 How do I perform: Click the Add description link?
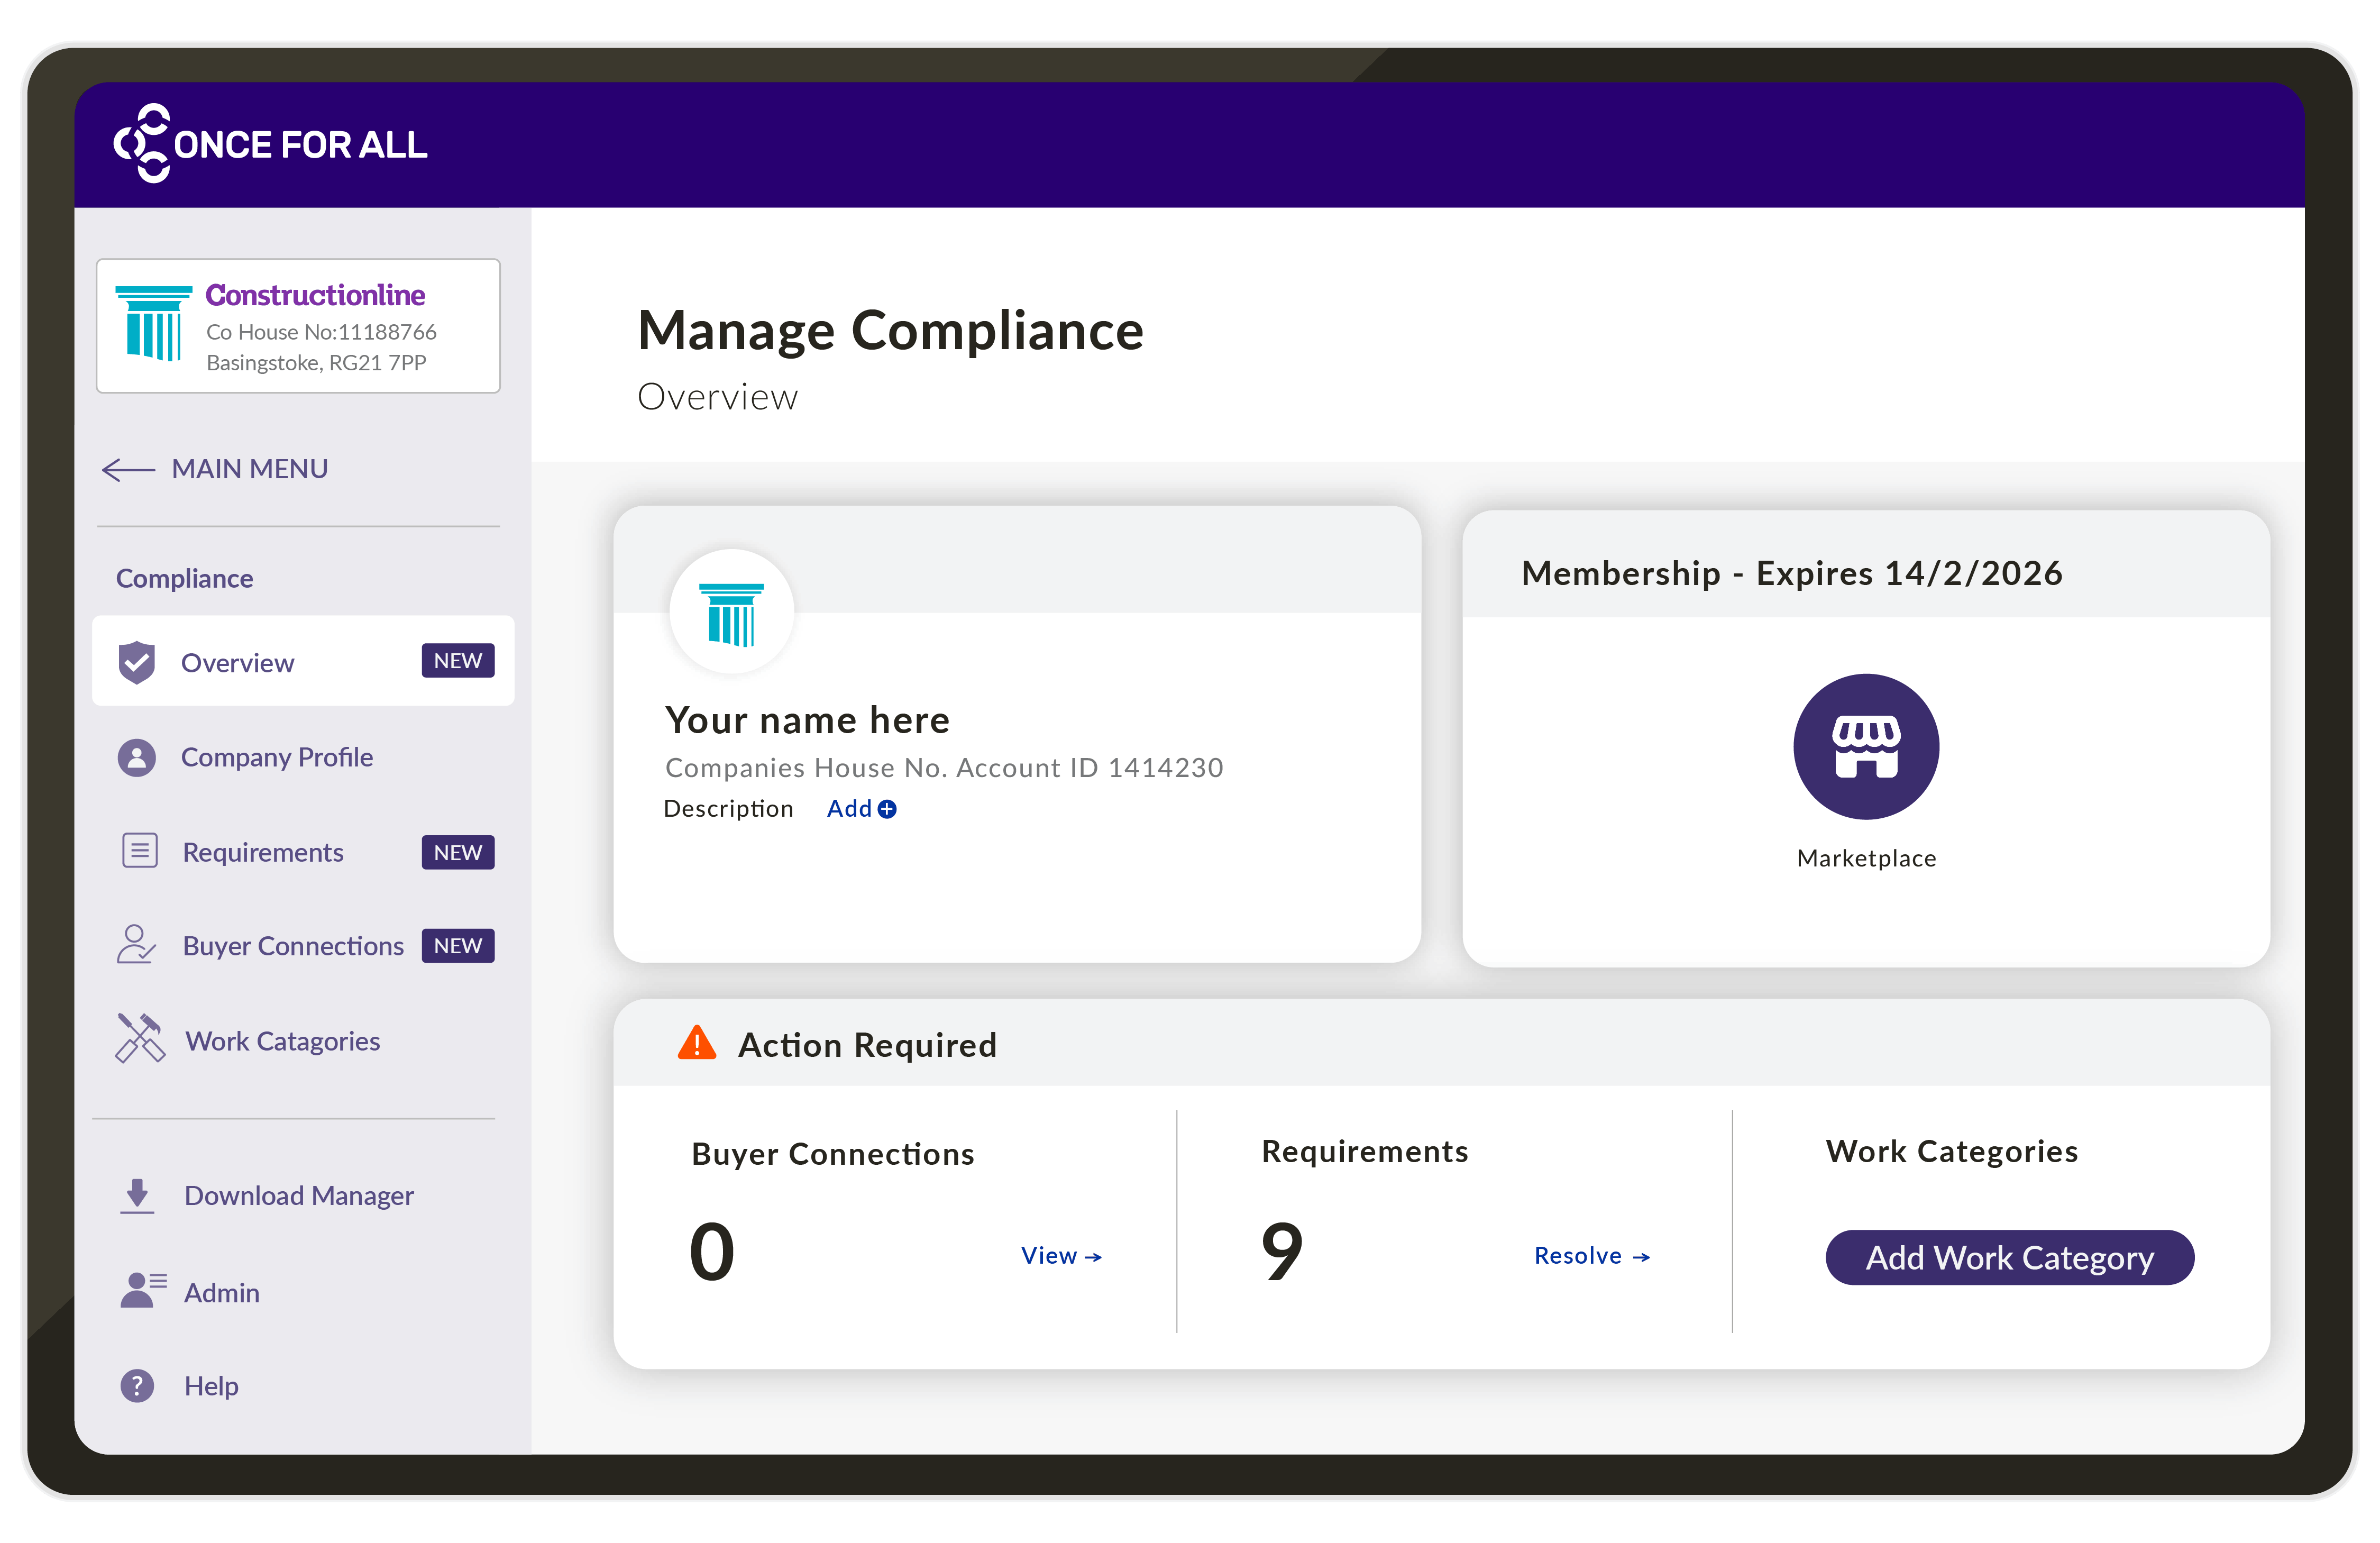click(x=861, y=808)
